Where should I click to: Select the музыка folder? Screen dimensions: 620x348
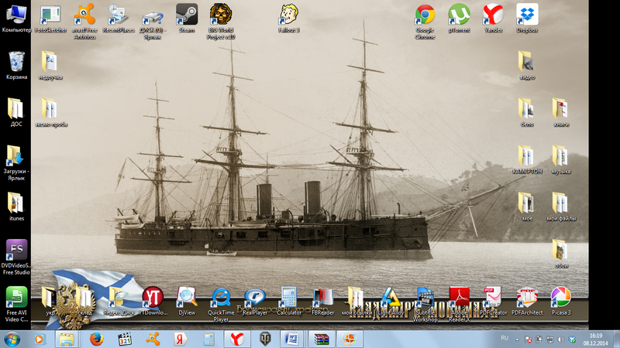point(561,160)
